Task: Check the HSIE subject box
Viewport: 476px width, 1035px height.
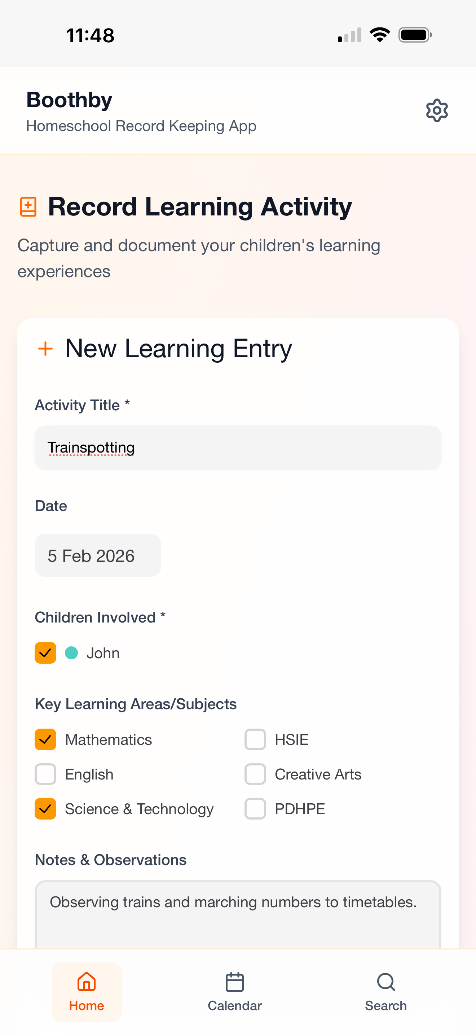Action: 255,739
